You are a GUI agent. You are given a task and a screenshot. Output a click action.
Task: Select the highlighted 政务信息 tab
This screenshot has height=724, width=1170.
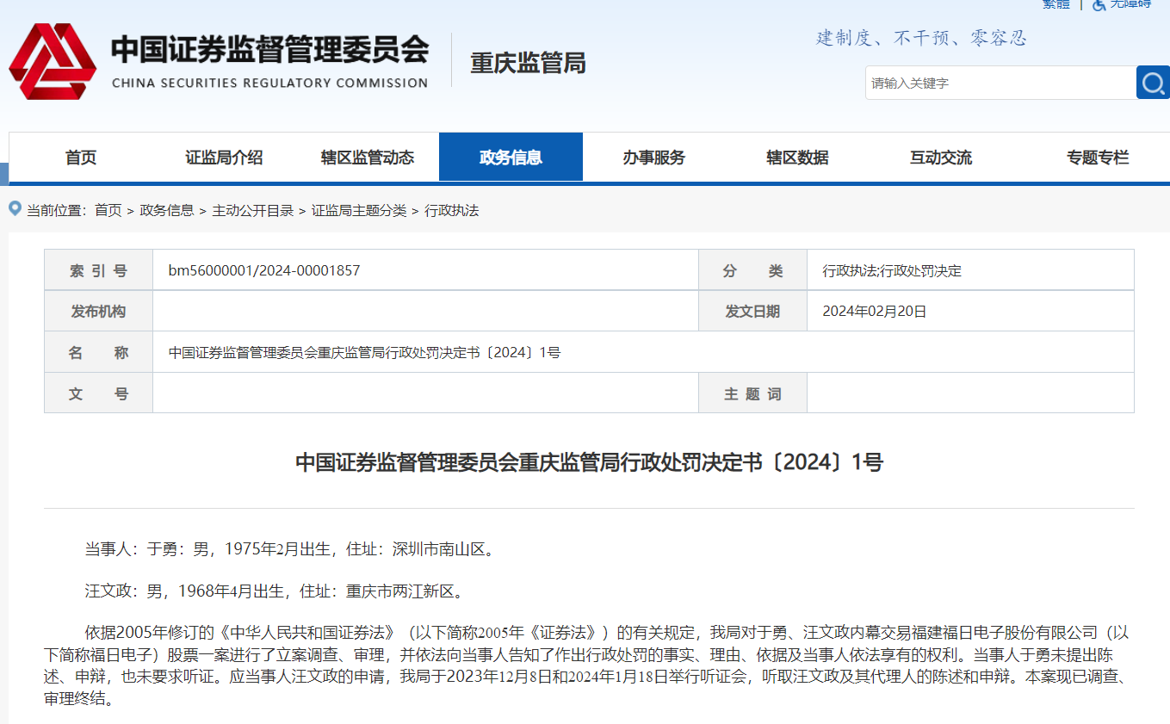coord(511,158)
